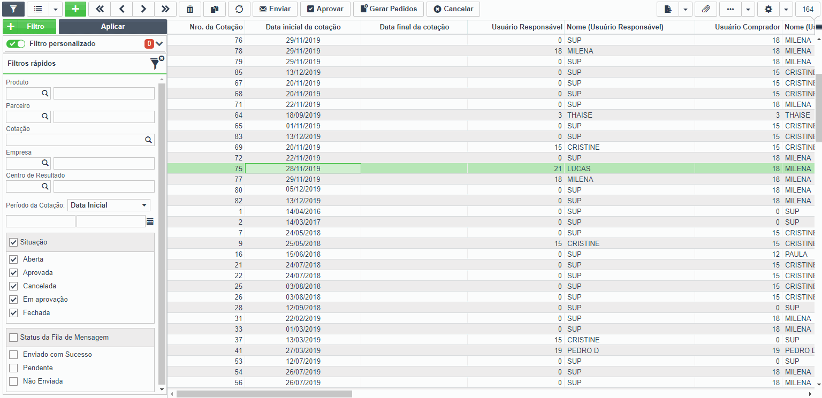The height and width of the screenshot is (398, 822).
Task: Click the duplicate record icon
Action: pos(215,9)
